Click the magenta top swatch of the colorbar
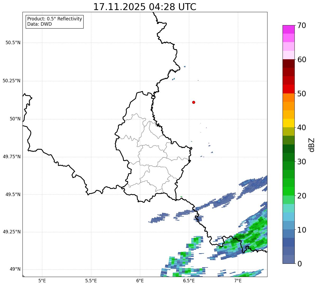The width and height of the screenshot is (318, 286). [x=288, y=29]
